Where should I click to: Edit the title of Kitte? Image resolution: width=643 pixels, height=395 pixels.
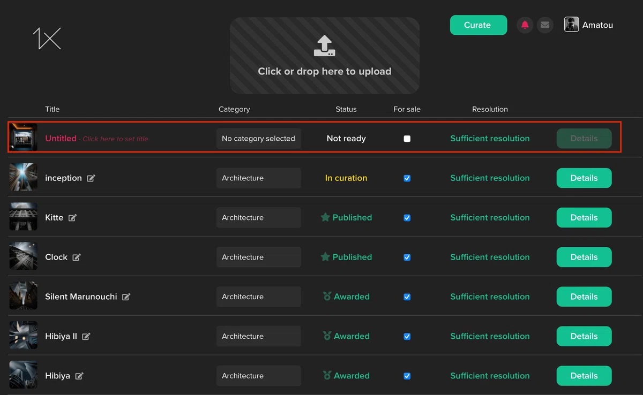coord(72,218)
